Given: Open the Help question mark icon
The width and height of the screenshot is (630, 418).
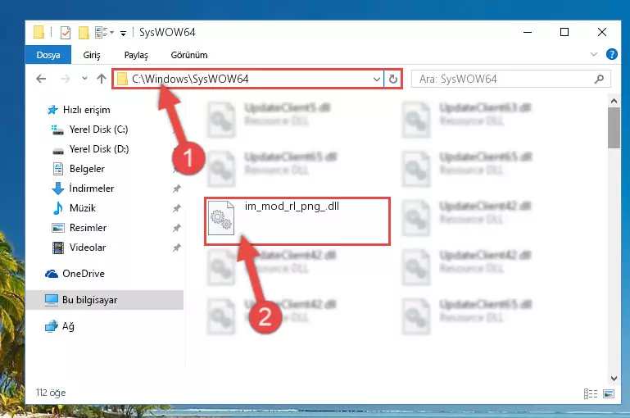Looking at the screenshot, I should [611, 54].
